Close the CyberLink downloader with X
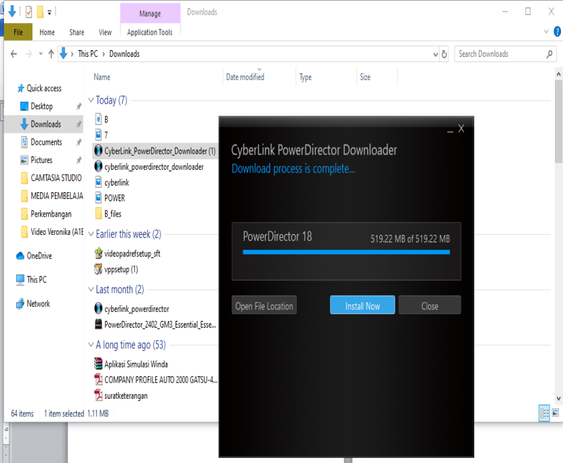The width and height of the screenshot is (563, 463). (461, 129)
